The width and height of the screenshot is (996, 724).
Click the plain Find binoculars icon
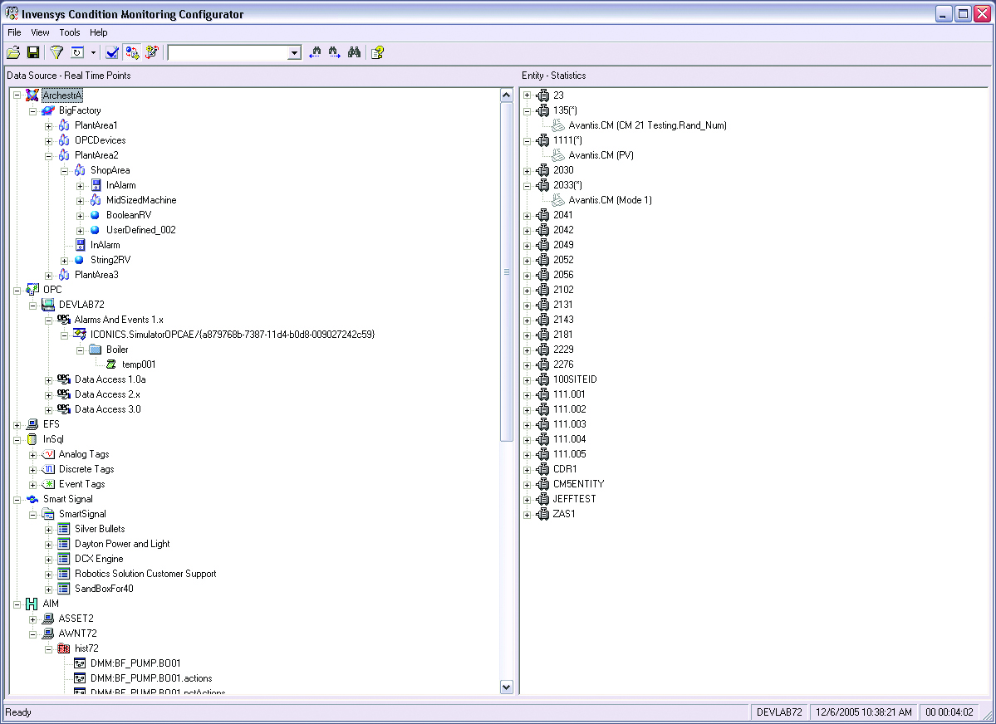tap(355, 52)
